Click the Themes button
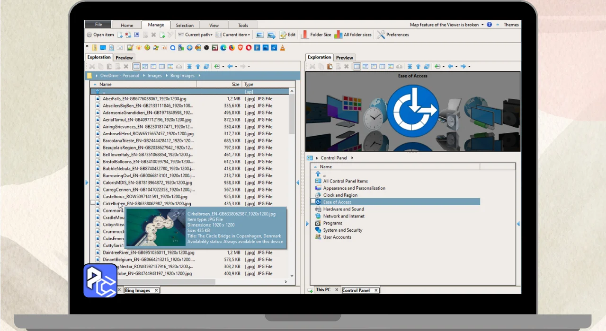 [511, 25]
